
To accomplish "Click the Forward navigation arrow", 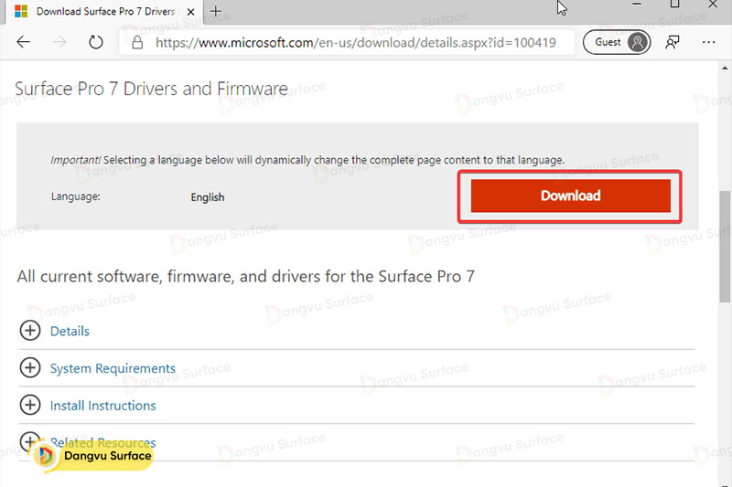I will 59,43.
